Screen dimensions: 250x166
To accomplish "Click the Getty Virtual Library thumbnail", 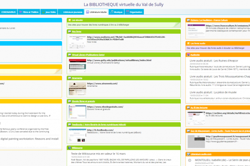I will (77, 66).
